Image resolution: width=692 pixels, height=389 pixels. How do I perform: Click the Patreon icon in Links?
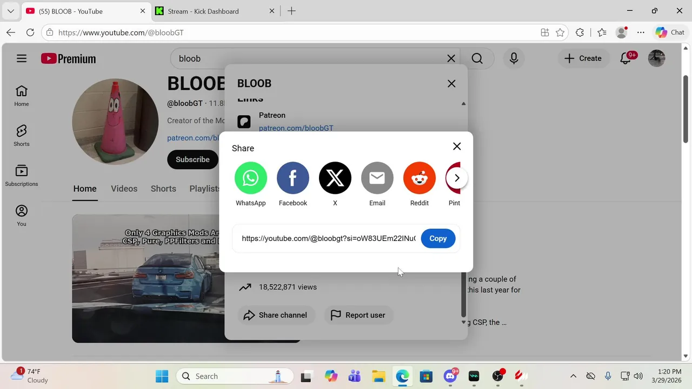click(x=244, y=122)
